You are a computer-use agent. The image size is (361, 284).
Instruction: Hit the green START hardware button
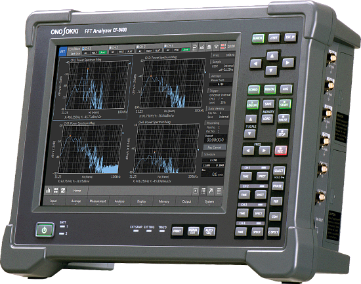(x=285, y=104)
